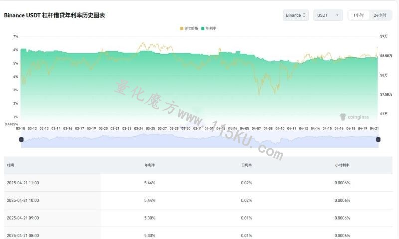Click the $9万 right axis label
399x239 pixels.
(x=384, y=36)
